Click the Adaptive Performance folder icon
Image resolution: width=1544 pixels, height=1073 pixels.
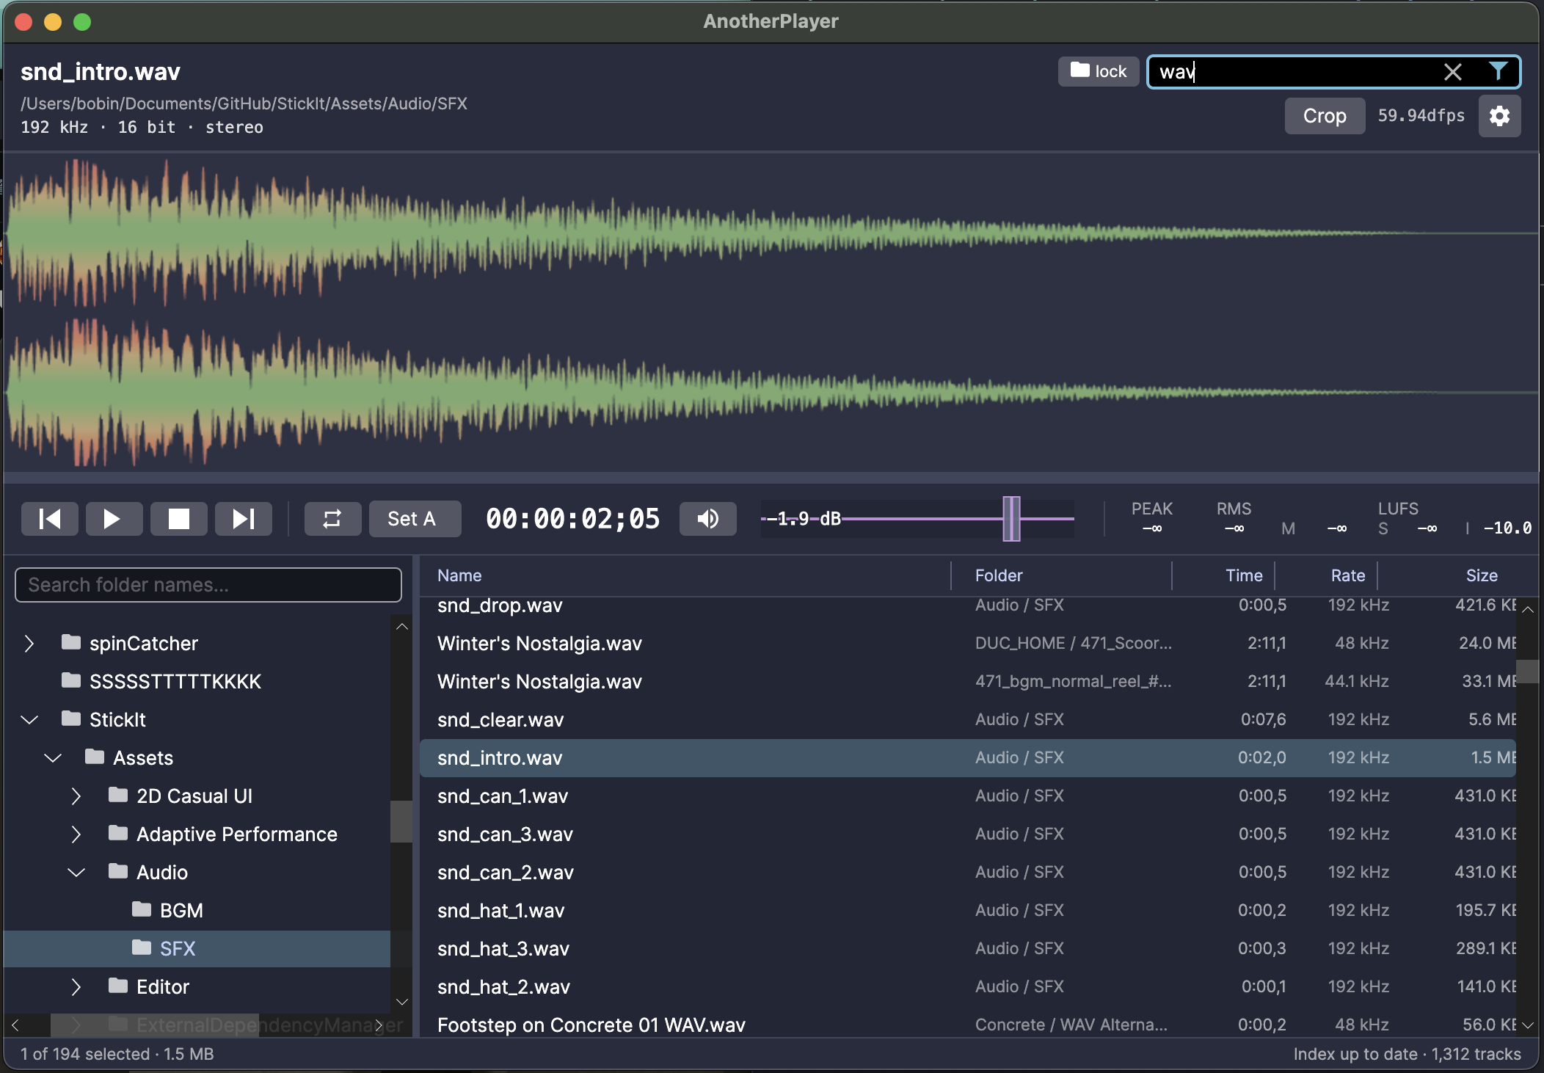pos(118,833)
